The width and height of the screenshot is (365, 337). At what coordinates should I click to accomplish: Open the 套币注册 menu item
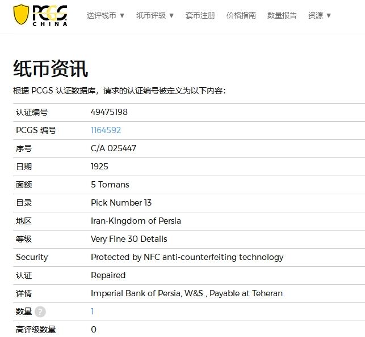200,15
